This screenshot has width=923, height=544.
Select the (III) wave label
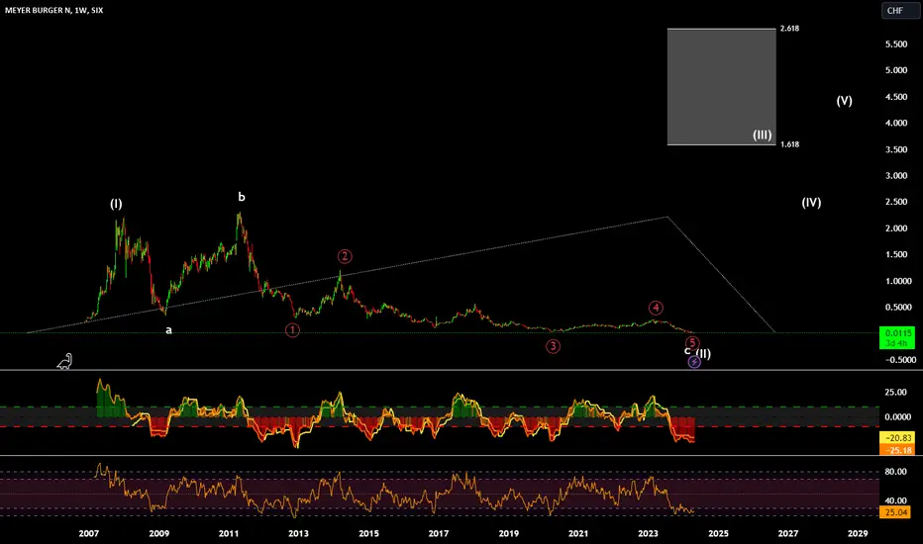click(762, 135)
